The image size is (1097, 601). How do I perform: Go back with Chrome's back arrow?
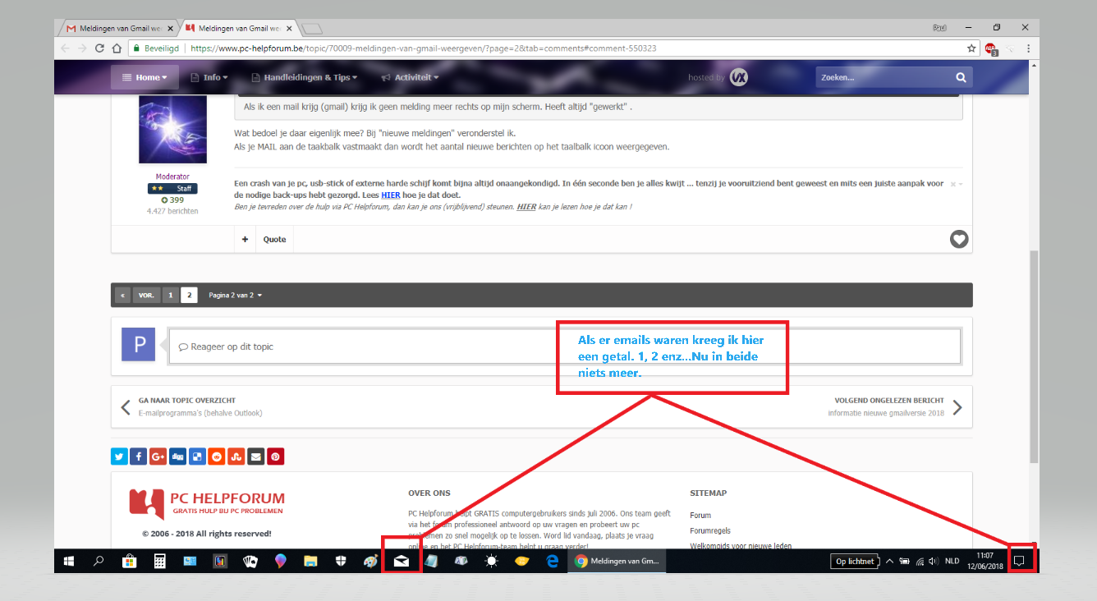[x=65, y=48]
